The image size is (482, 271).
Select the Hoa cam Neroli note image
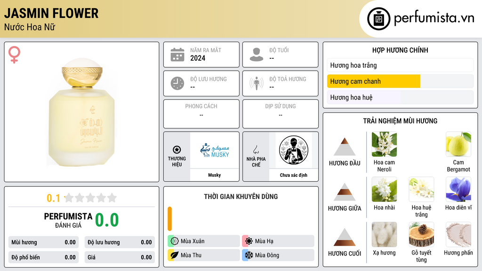coord(384,144)
